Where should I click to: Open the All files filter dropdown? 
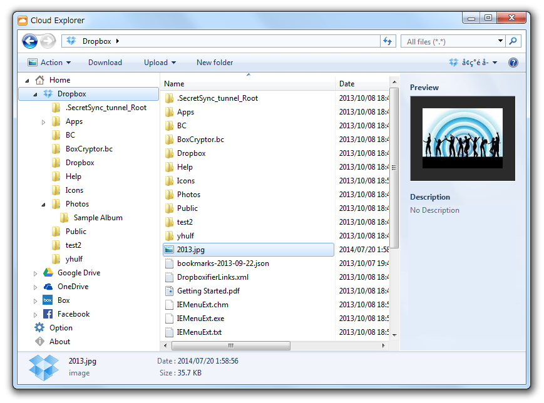point(500,41)
